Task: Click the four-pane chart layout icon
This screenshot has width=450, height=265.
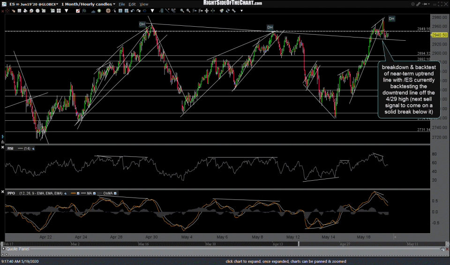Action: click(59, 11)
